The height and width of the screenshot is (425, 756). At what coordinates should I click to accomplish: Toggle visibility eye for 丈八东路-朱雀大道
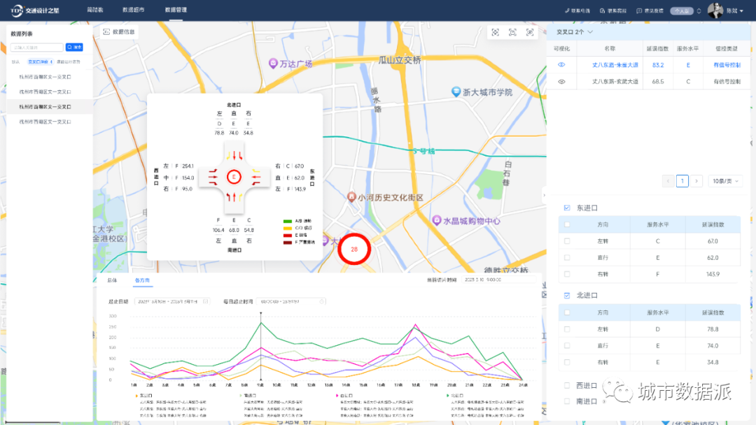coord(561,65)
